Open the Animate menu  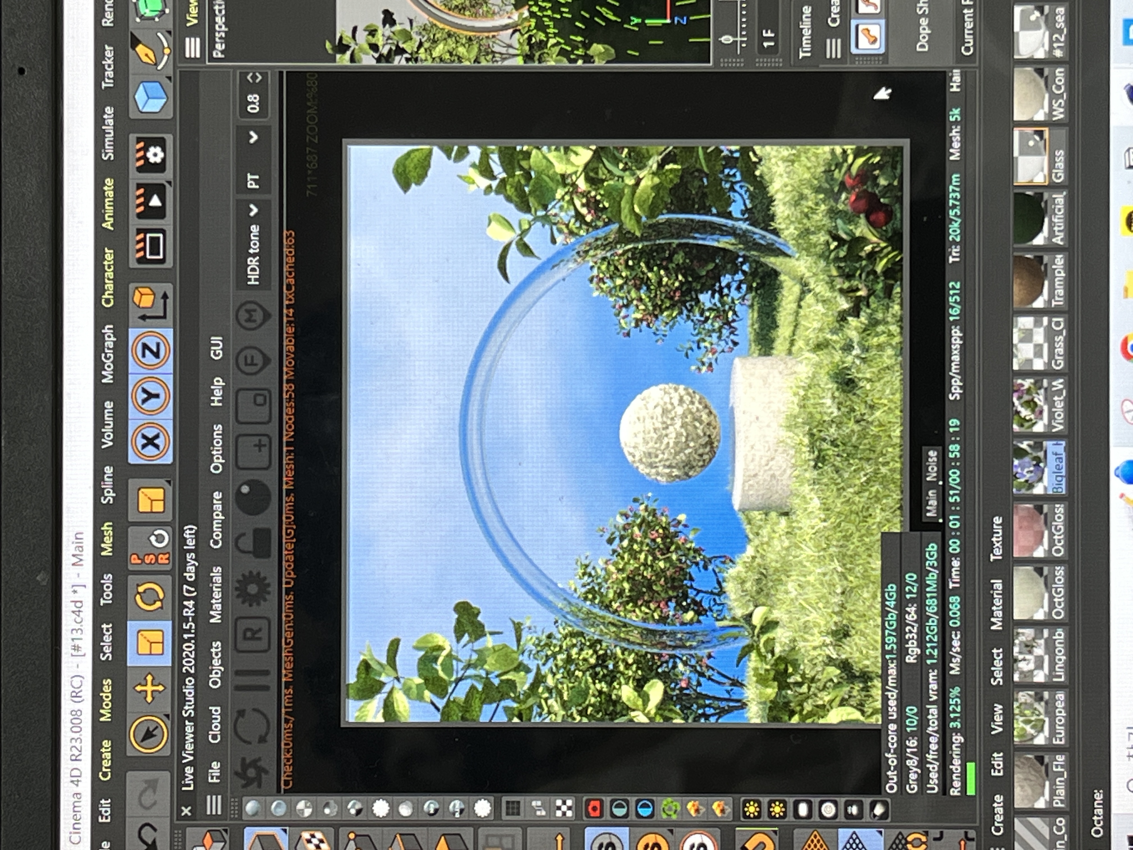click(108, 204)
